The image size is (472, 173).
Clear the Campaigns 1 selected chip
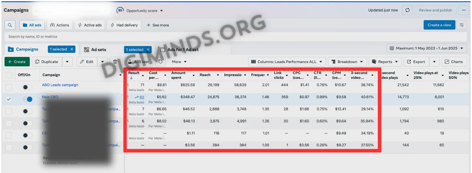72,49
